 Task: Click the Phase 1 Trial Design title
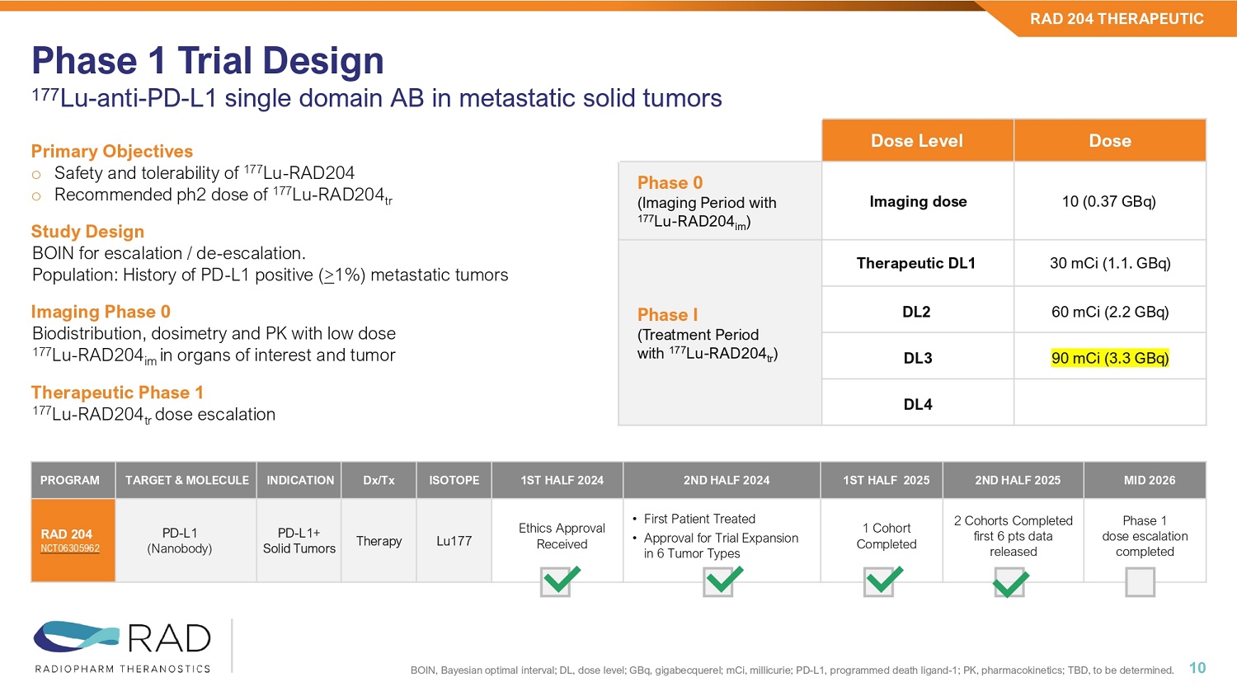(x=208, y=61)
